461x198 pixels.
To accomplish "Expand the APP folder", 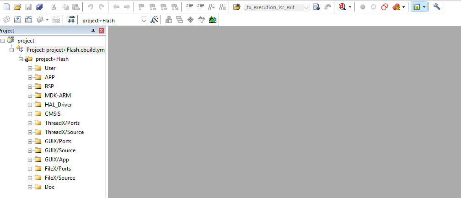I will 30,77.
